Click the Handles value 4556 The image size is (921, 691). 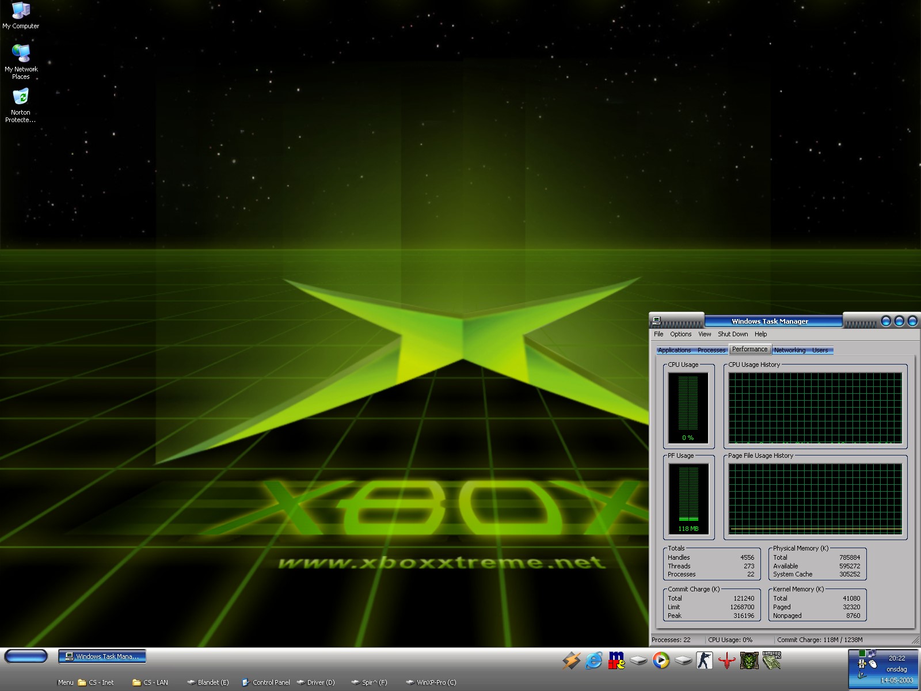click(747, 557)
